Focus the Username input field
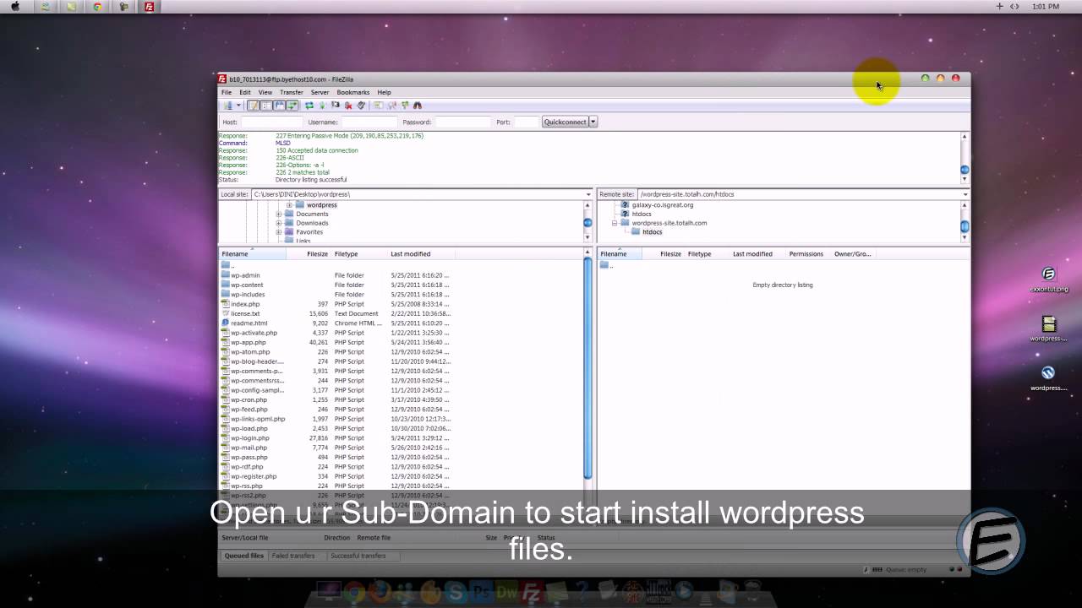Screen dimensions: 1082x608 point(369,122)
